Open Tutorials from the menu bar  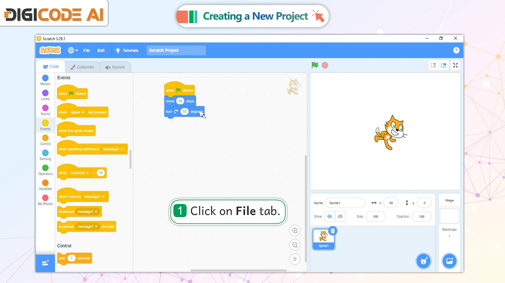tap(127, 50)
